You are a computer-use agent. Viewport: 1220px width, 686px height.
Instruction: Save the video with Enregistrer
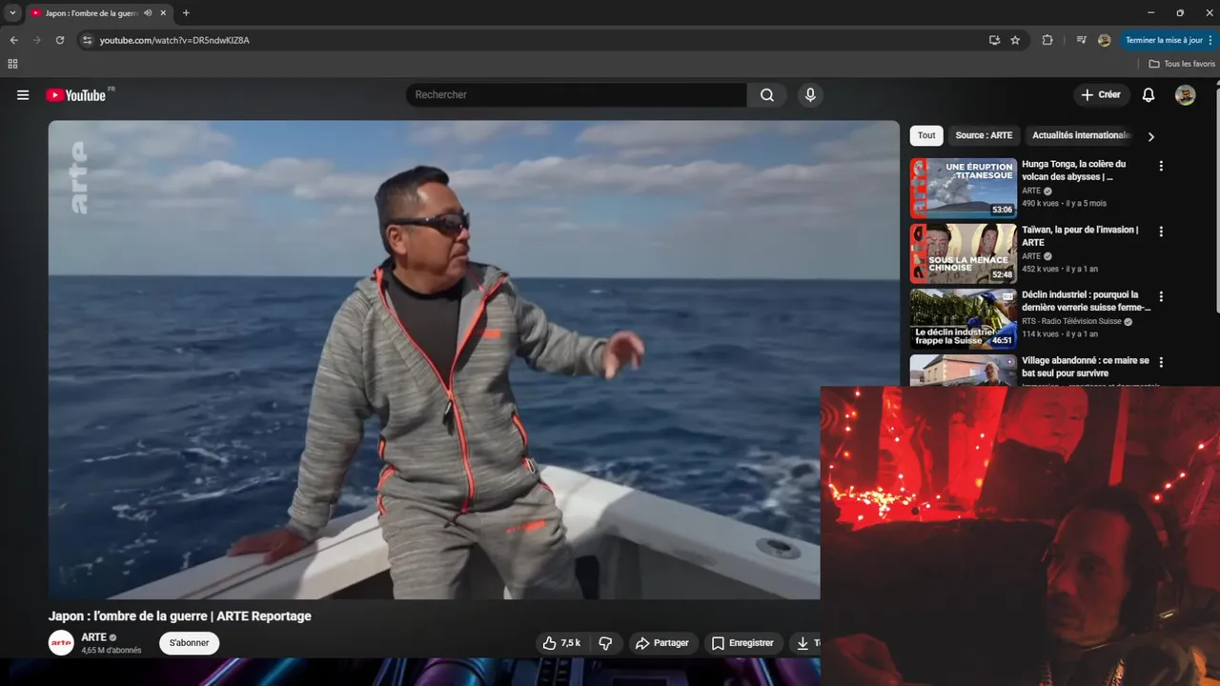(x=743, y=643)
